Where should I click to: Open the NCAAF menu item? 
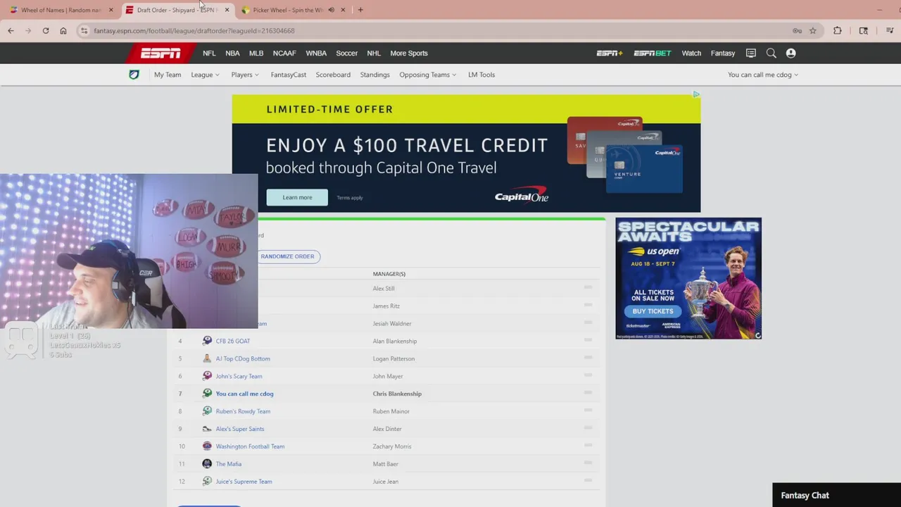(284, 53)
